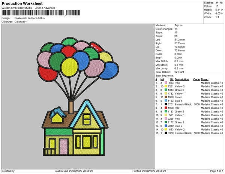Click the Max Stitch value 6.7 mm
225x174 pixels.
[x=179, y=61]
